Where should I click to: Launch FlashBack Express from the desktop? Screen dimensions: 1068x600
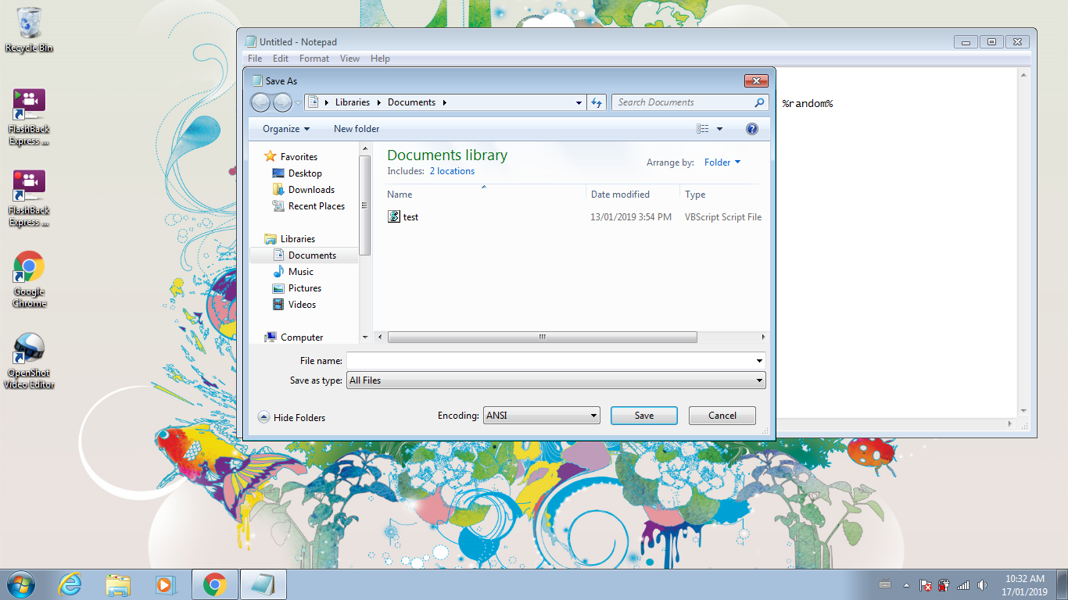click(29, 102)
